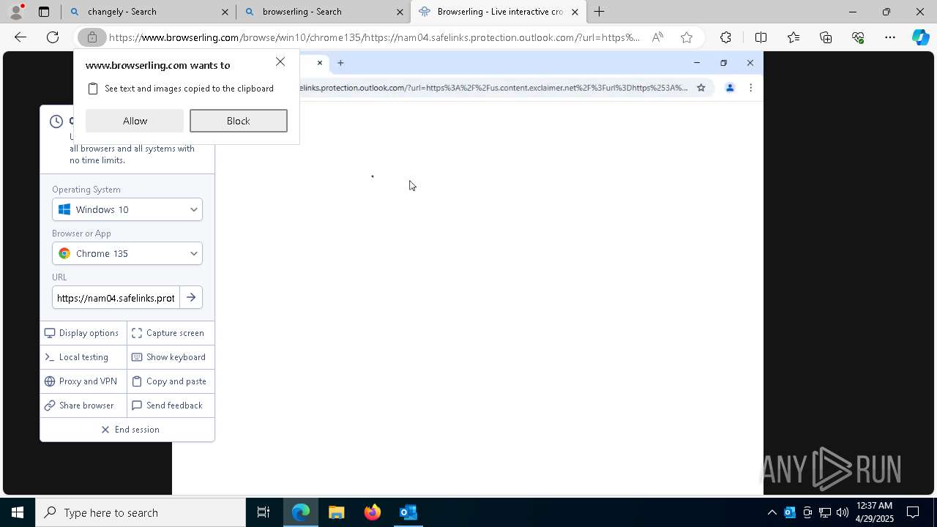Open the taskbar clock and date
The image size is (937, 527).
(x=874, y=512)
